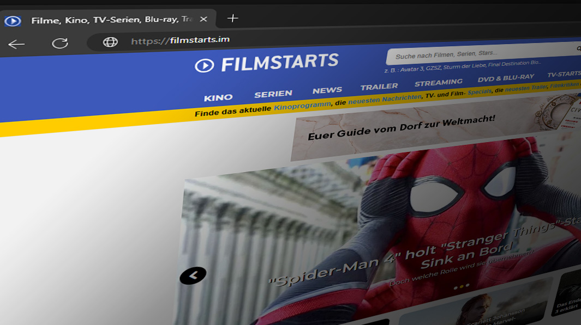This screenshot has height=325, width=581.
Task: Click the carousel previous arrow
Action: pyautogui.click(x=192, y=275)
